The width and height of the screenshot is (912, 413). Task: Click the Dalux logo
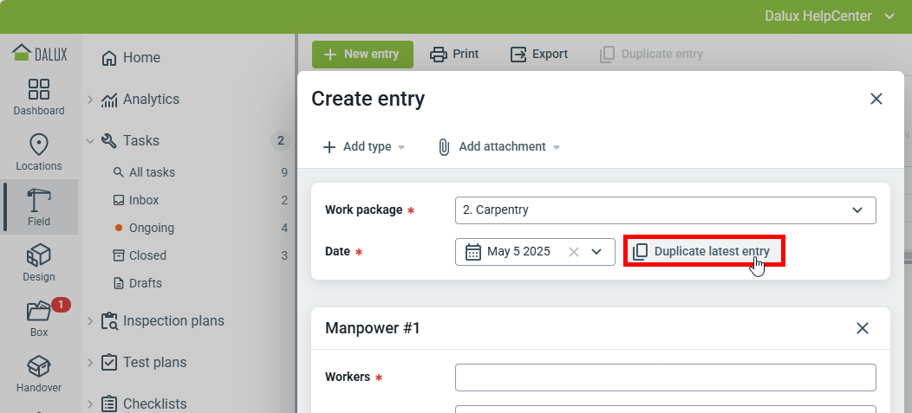click(x=39, y=54)
